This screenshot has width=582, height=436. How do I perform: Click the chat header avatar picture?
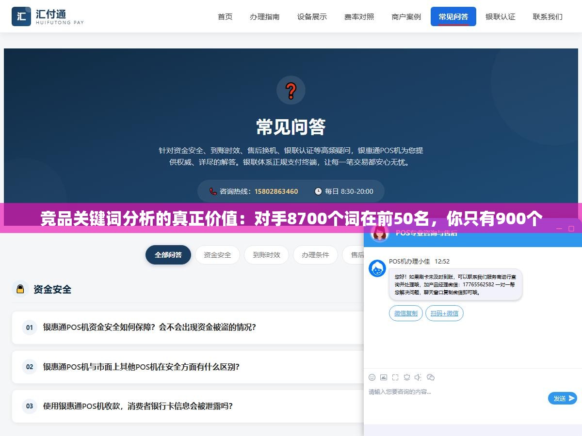(380, 233)
